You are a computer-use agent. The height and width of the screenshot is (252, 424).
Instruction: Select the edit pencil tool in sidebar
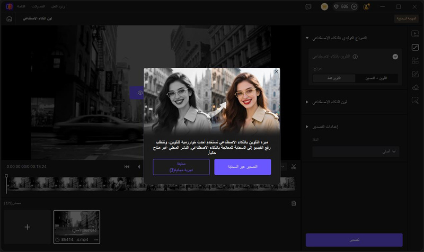click(415, 74)
